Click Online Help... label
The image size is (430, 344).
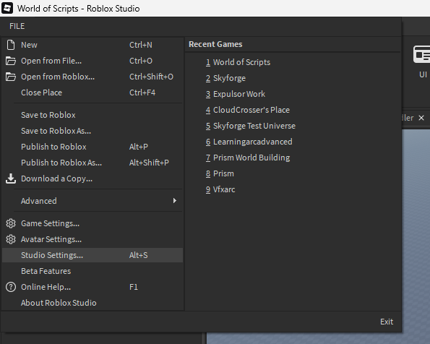[x=46, y=287]
